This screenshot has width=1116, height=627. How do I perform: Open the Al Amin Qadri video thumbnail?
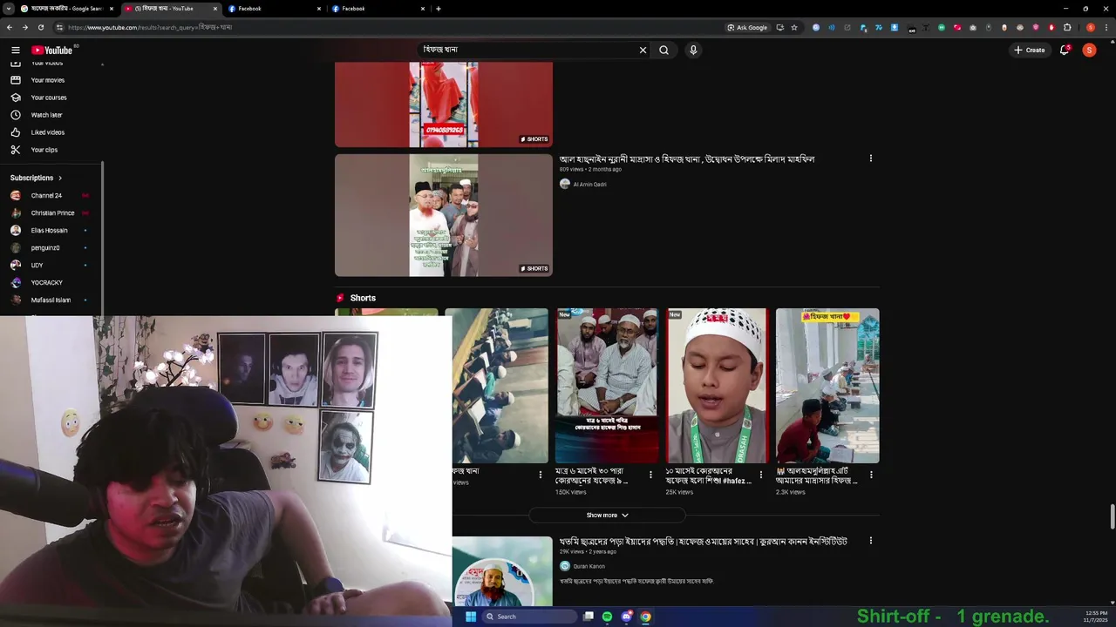(x=444, y=215)
